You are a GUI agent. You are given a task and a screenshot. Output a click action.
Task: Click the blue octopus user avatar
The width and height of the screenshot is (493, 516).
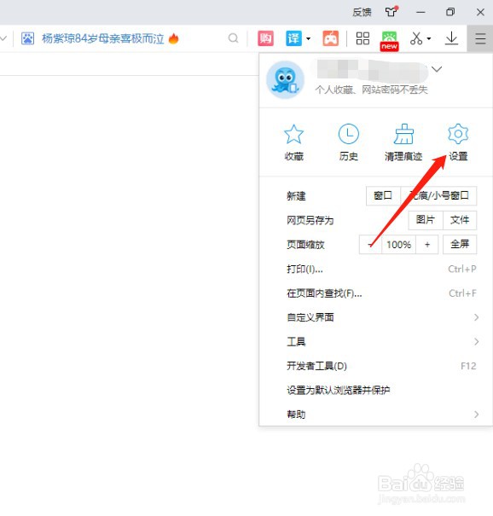(285, 79)
